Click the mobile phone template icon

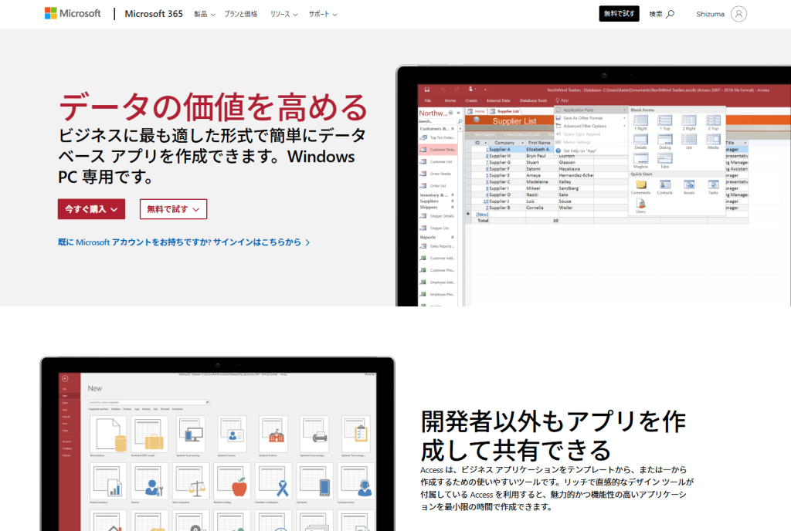pos(315,481)
